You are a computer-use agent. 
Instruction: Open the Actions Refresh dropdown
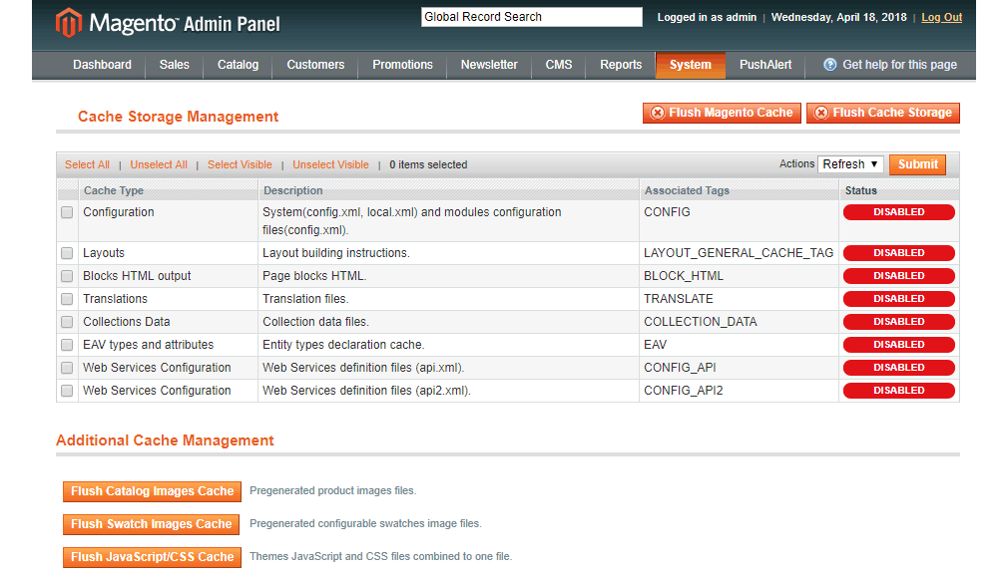[850, 164]
